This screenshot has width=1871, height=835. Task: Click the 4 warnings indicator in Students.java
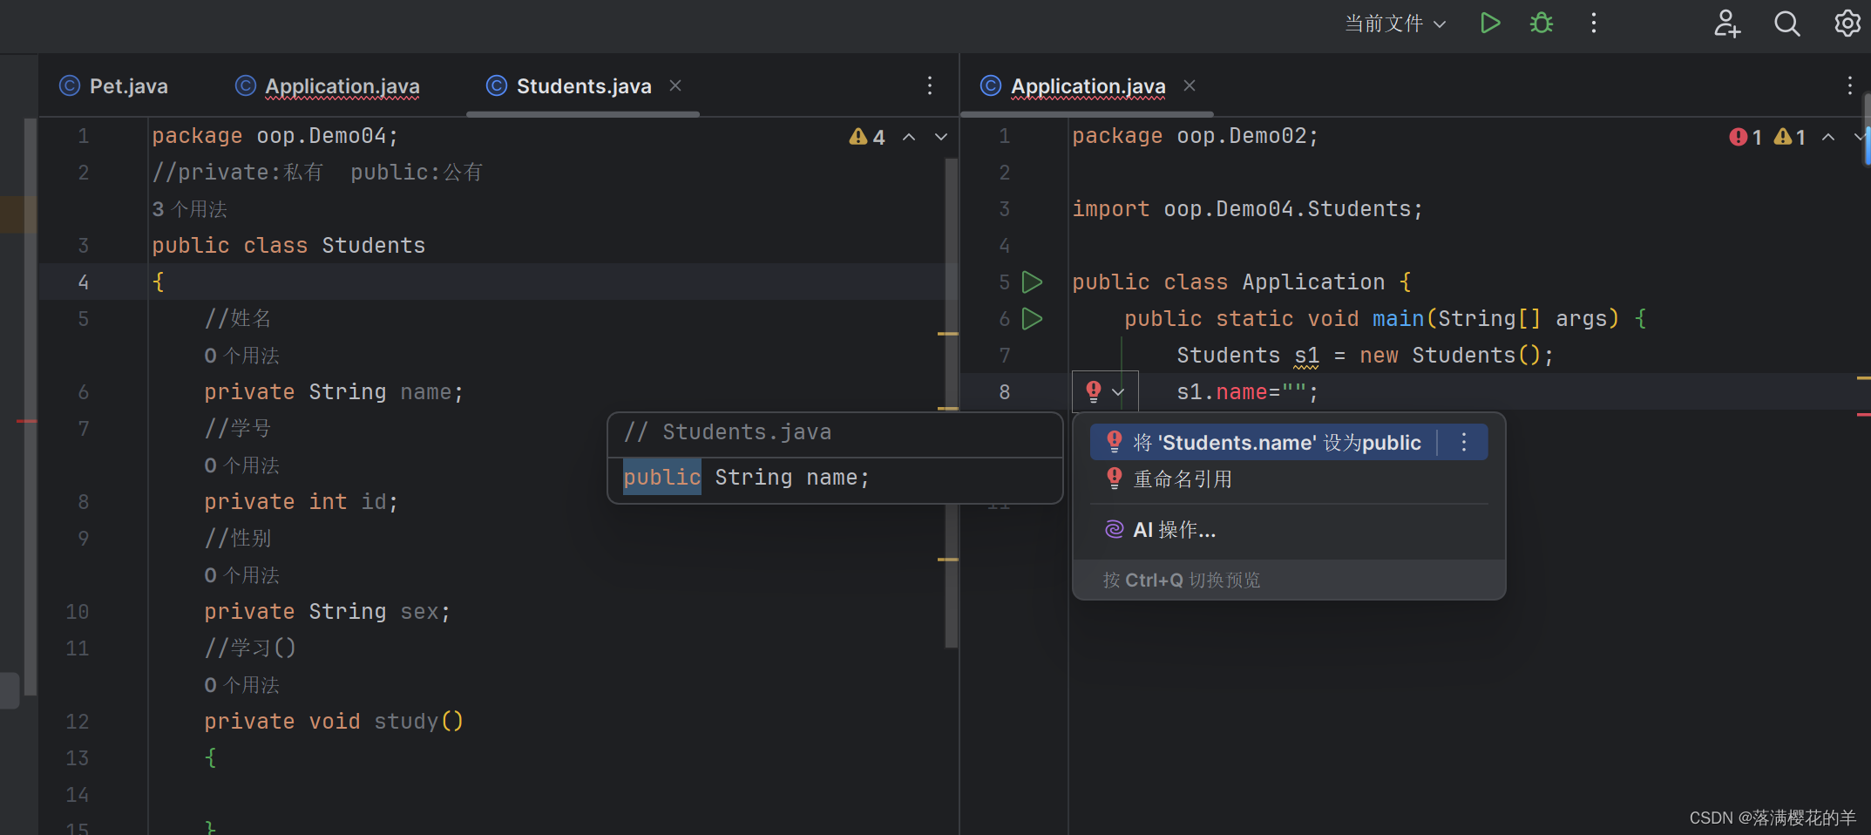coord(867,137)
